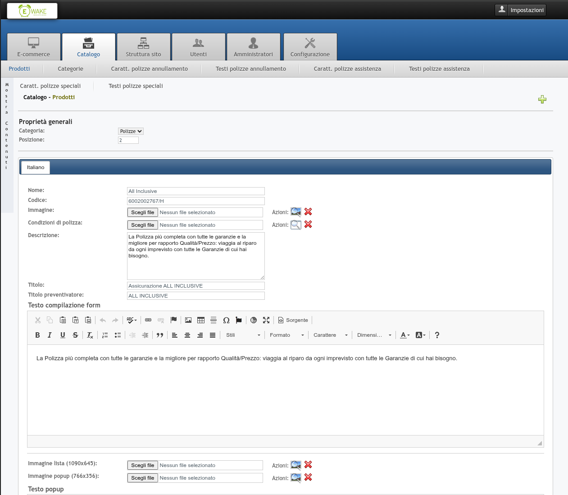The image size is (568, 495).
Task: Toggle italic text formatting
Action: click(50, 335)
